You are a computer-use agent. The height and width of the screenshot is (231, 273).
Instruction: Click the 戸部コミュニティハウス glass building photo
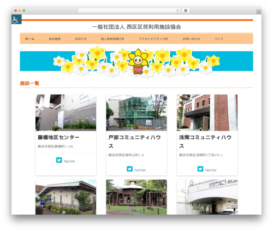pyautogui.click(x=136, y=112)
